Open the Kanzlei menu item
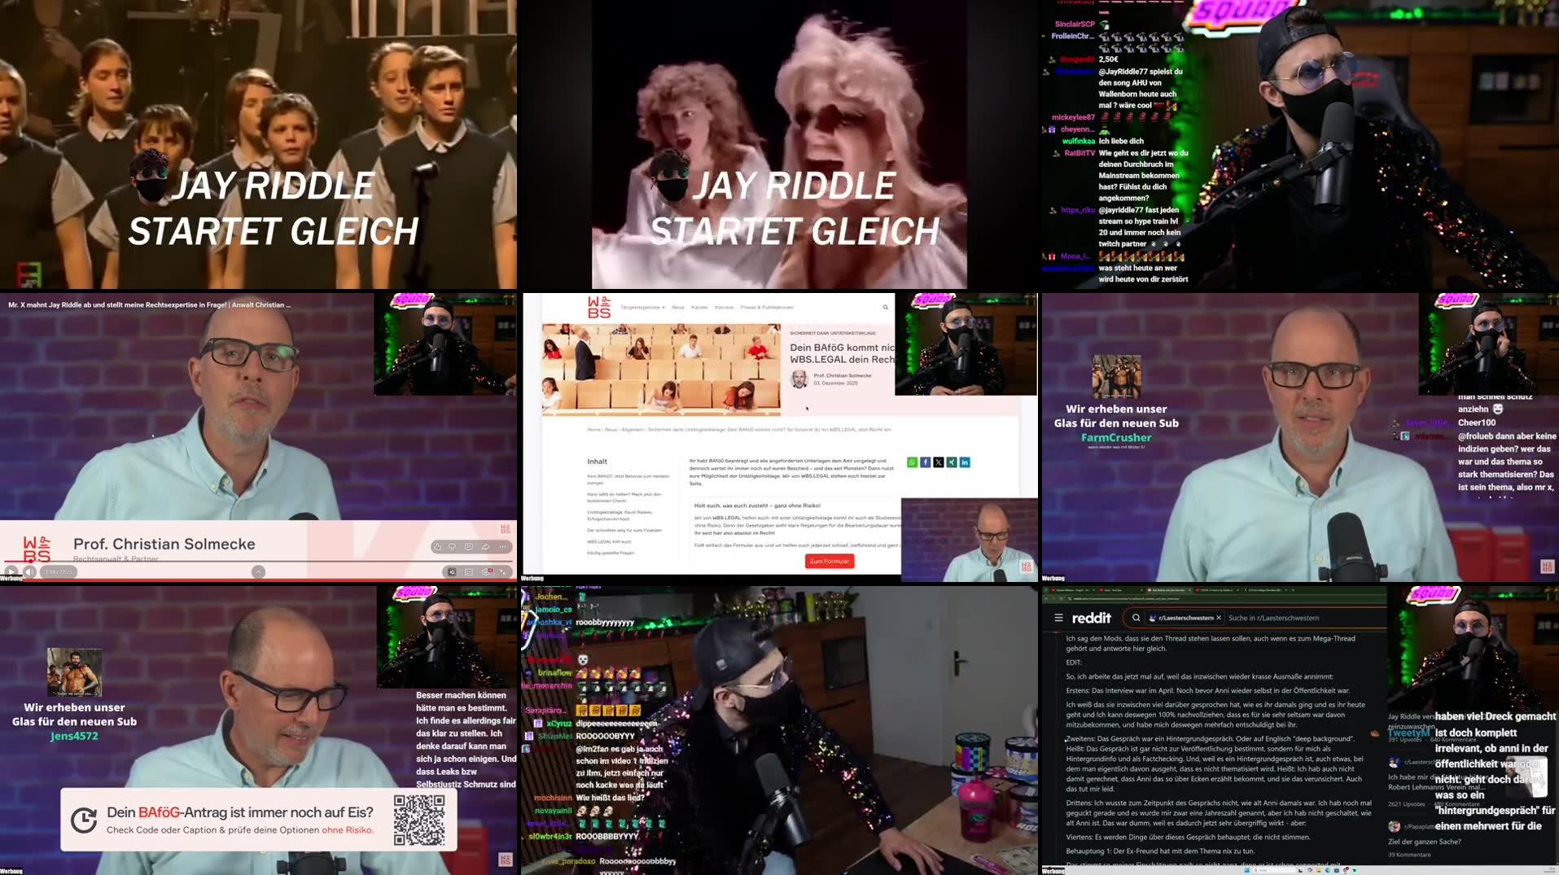 point(699,307)
